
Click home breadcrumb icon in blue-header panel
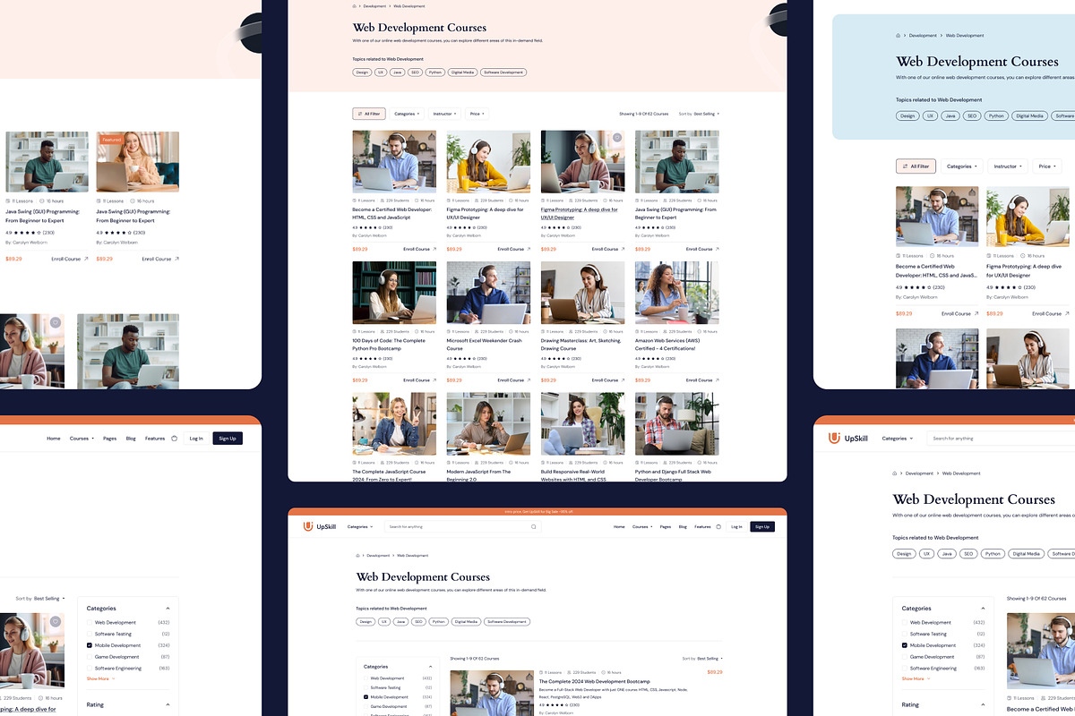(x=899, y=36)
